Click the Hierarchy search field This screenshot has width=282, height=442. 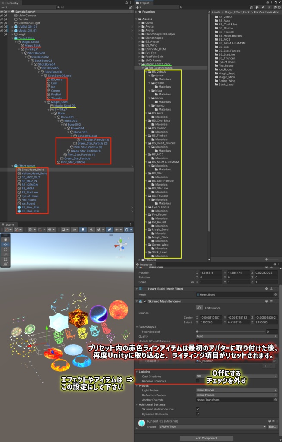92,7
